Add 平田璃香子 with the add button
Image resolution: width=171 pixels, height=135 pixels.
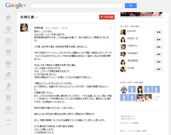pyautogui.click(x=159, y=54)
